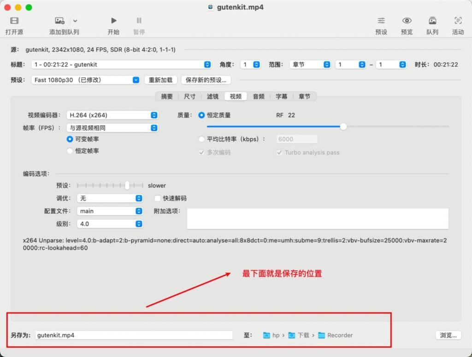Select the 恒定帧率 radio button
This screenshot has width=472, height=357.
click(x=70, y=151)
